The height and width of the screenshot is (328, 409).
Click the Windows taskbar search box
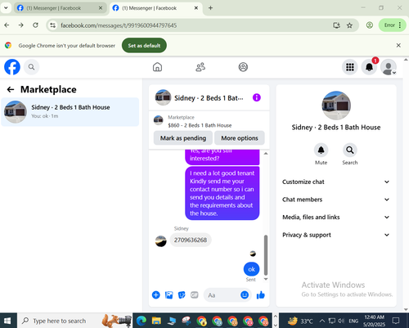pos(74,321)
